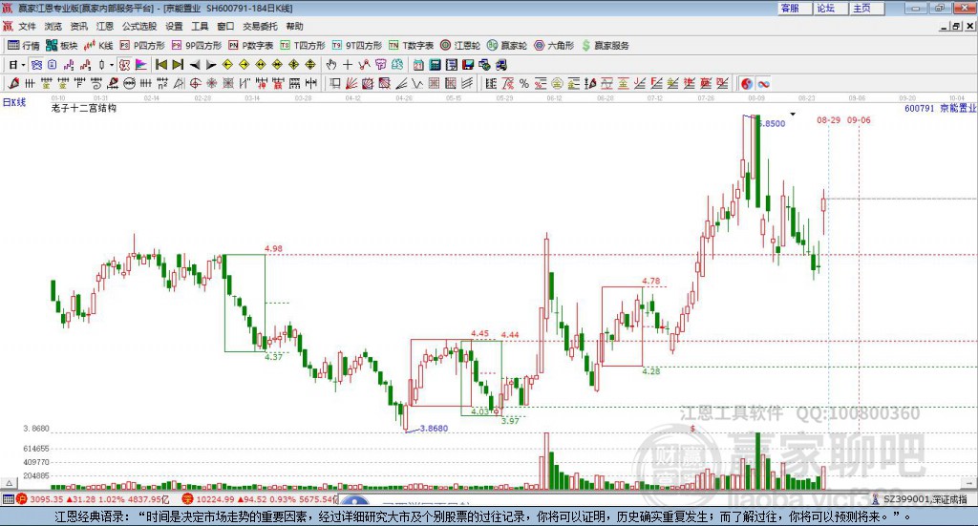Open the 行情 quotes view
This screenshot has height=526, width=978.
tap(23, 46)
